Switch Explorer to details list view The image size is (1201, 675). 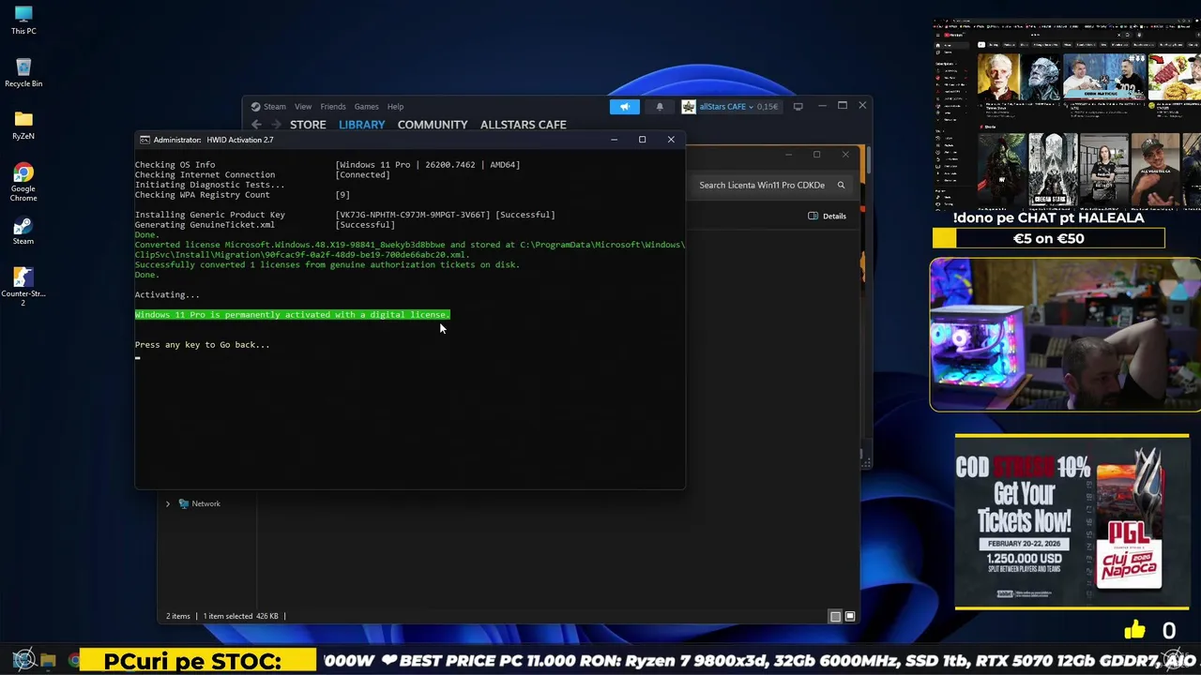click(x=835, y=616)
